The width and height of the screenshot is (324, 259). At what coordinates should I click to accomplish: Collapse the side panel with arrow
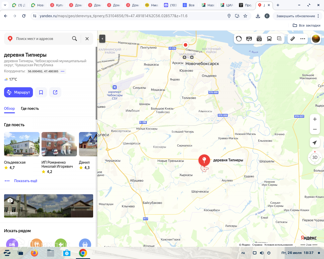click(102, 39)
